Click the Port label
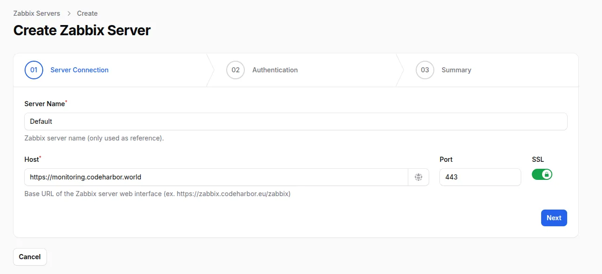Image resolution: width=602 pixels, height=274 pixels. click(x=446, y=159)
